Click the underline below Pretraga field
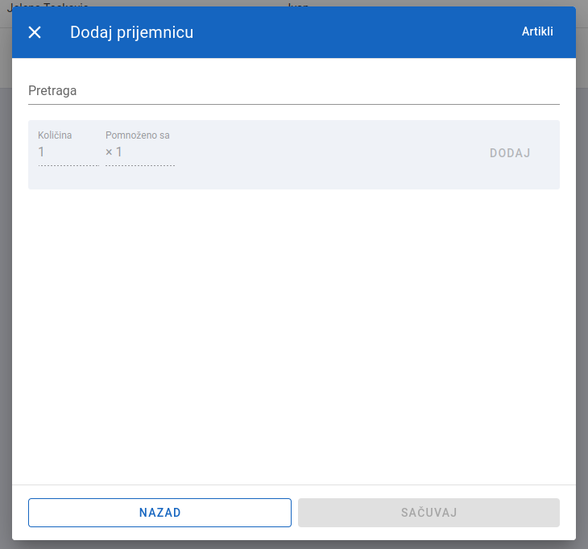The height and width of the screenshot is (549, 588). click(x=294, y=104)
